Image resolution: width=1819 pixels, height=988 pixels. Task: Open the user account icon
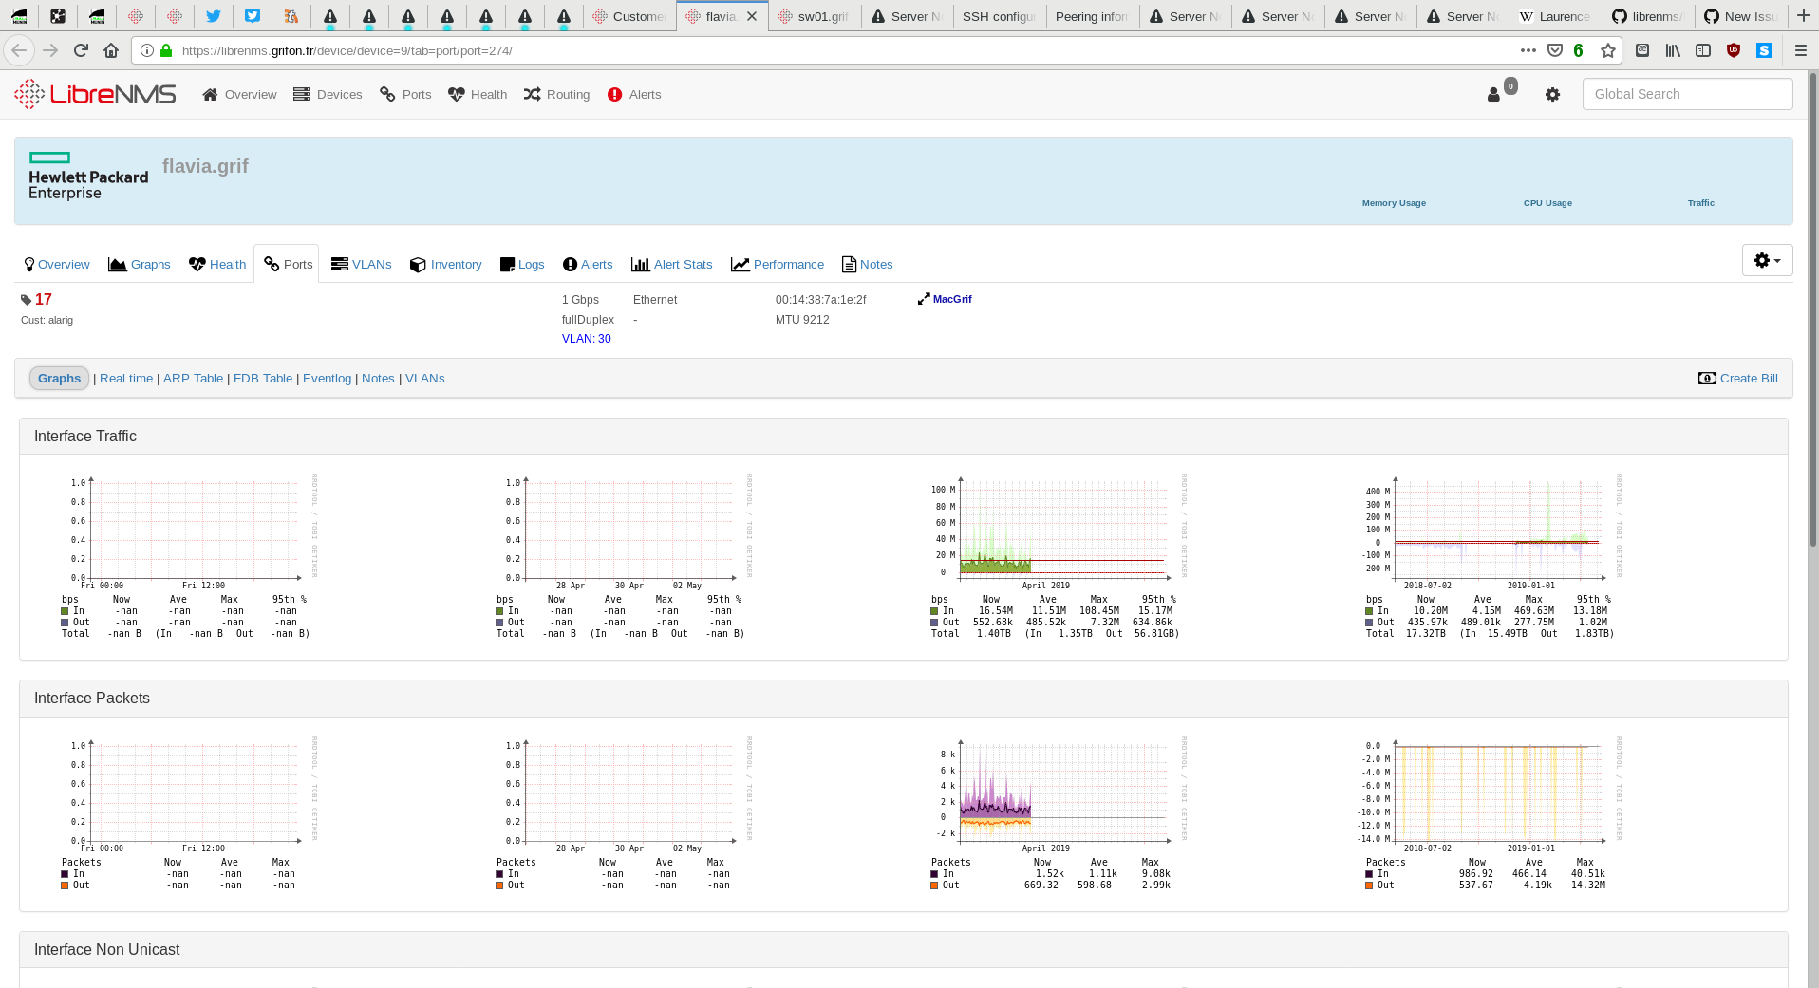click(1494, 95)
